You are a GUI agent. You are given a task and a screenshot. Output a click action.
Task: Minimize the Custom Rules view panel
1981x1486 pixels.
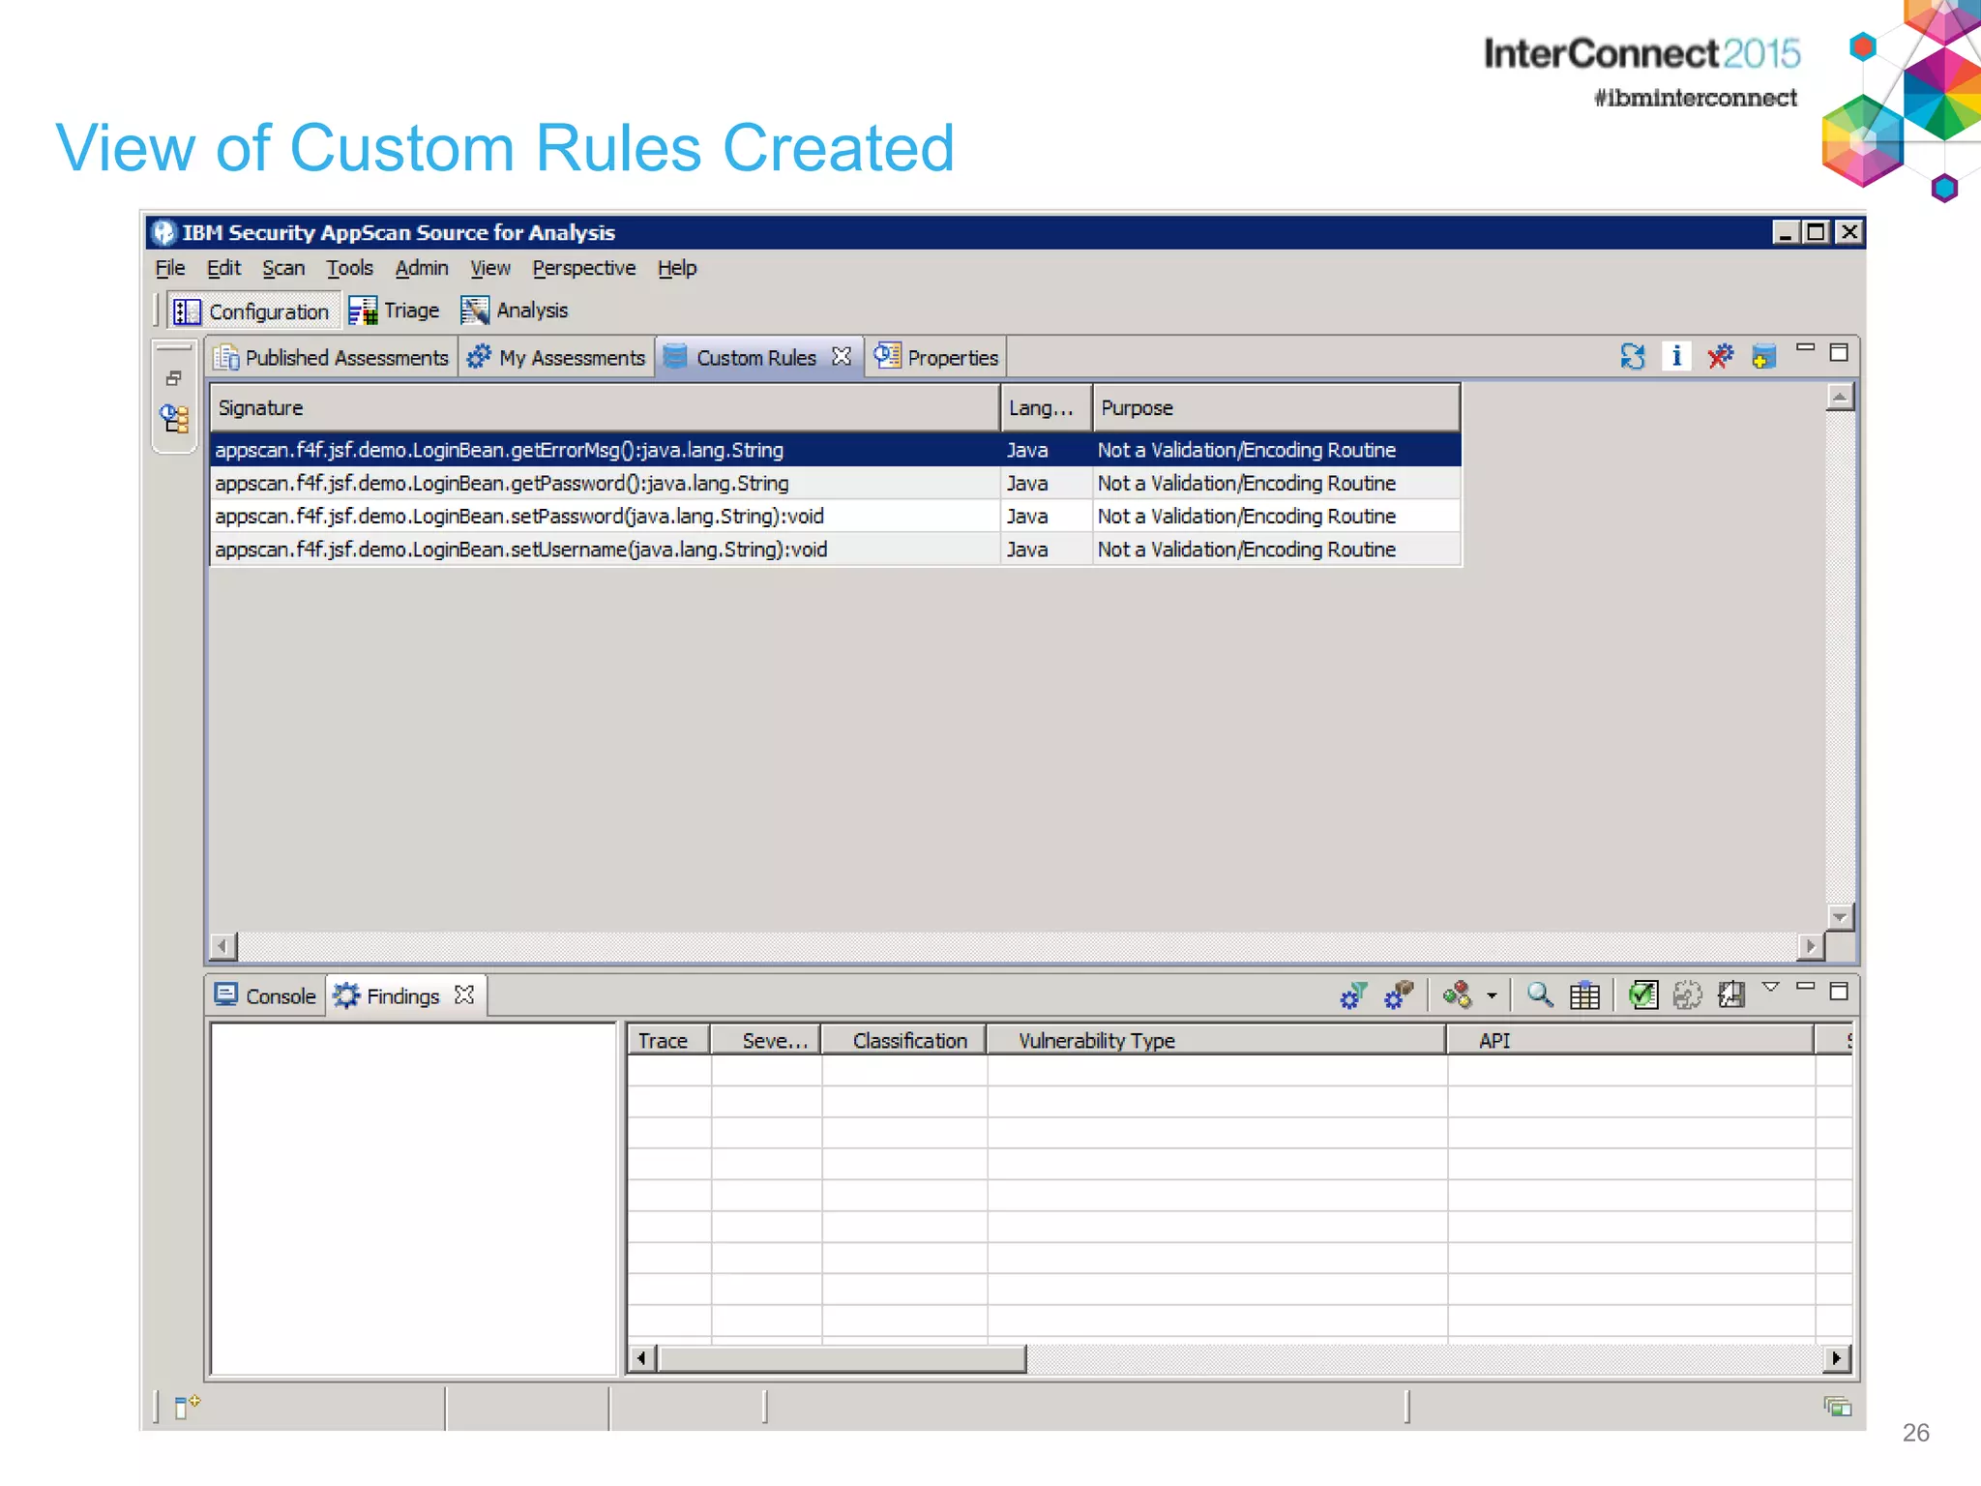[1805, 347]
